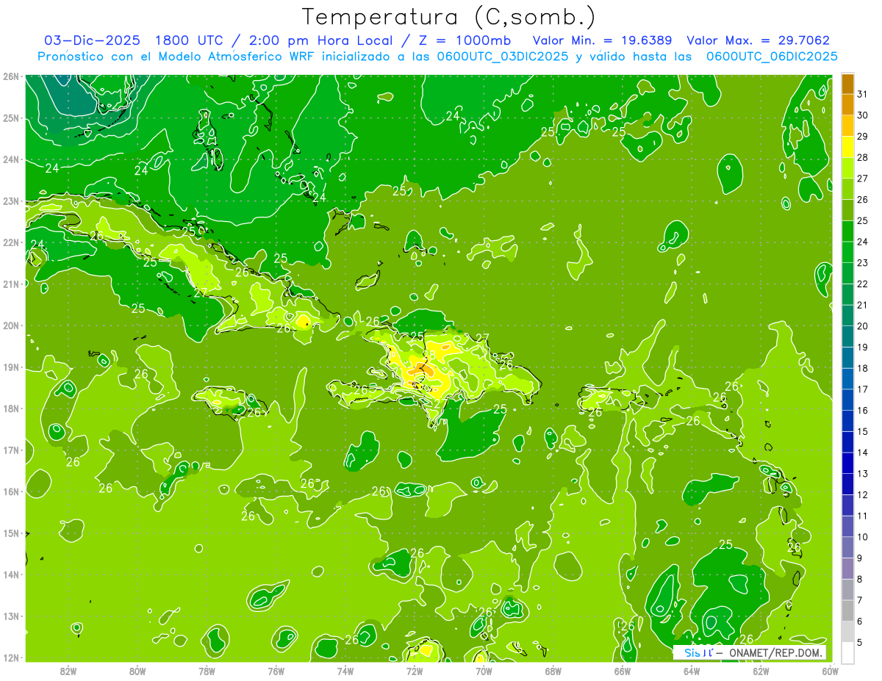Click the Temperatura (C,somb.) map title
This screenshot has height=681, width=882.
449,17
